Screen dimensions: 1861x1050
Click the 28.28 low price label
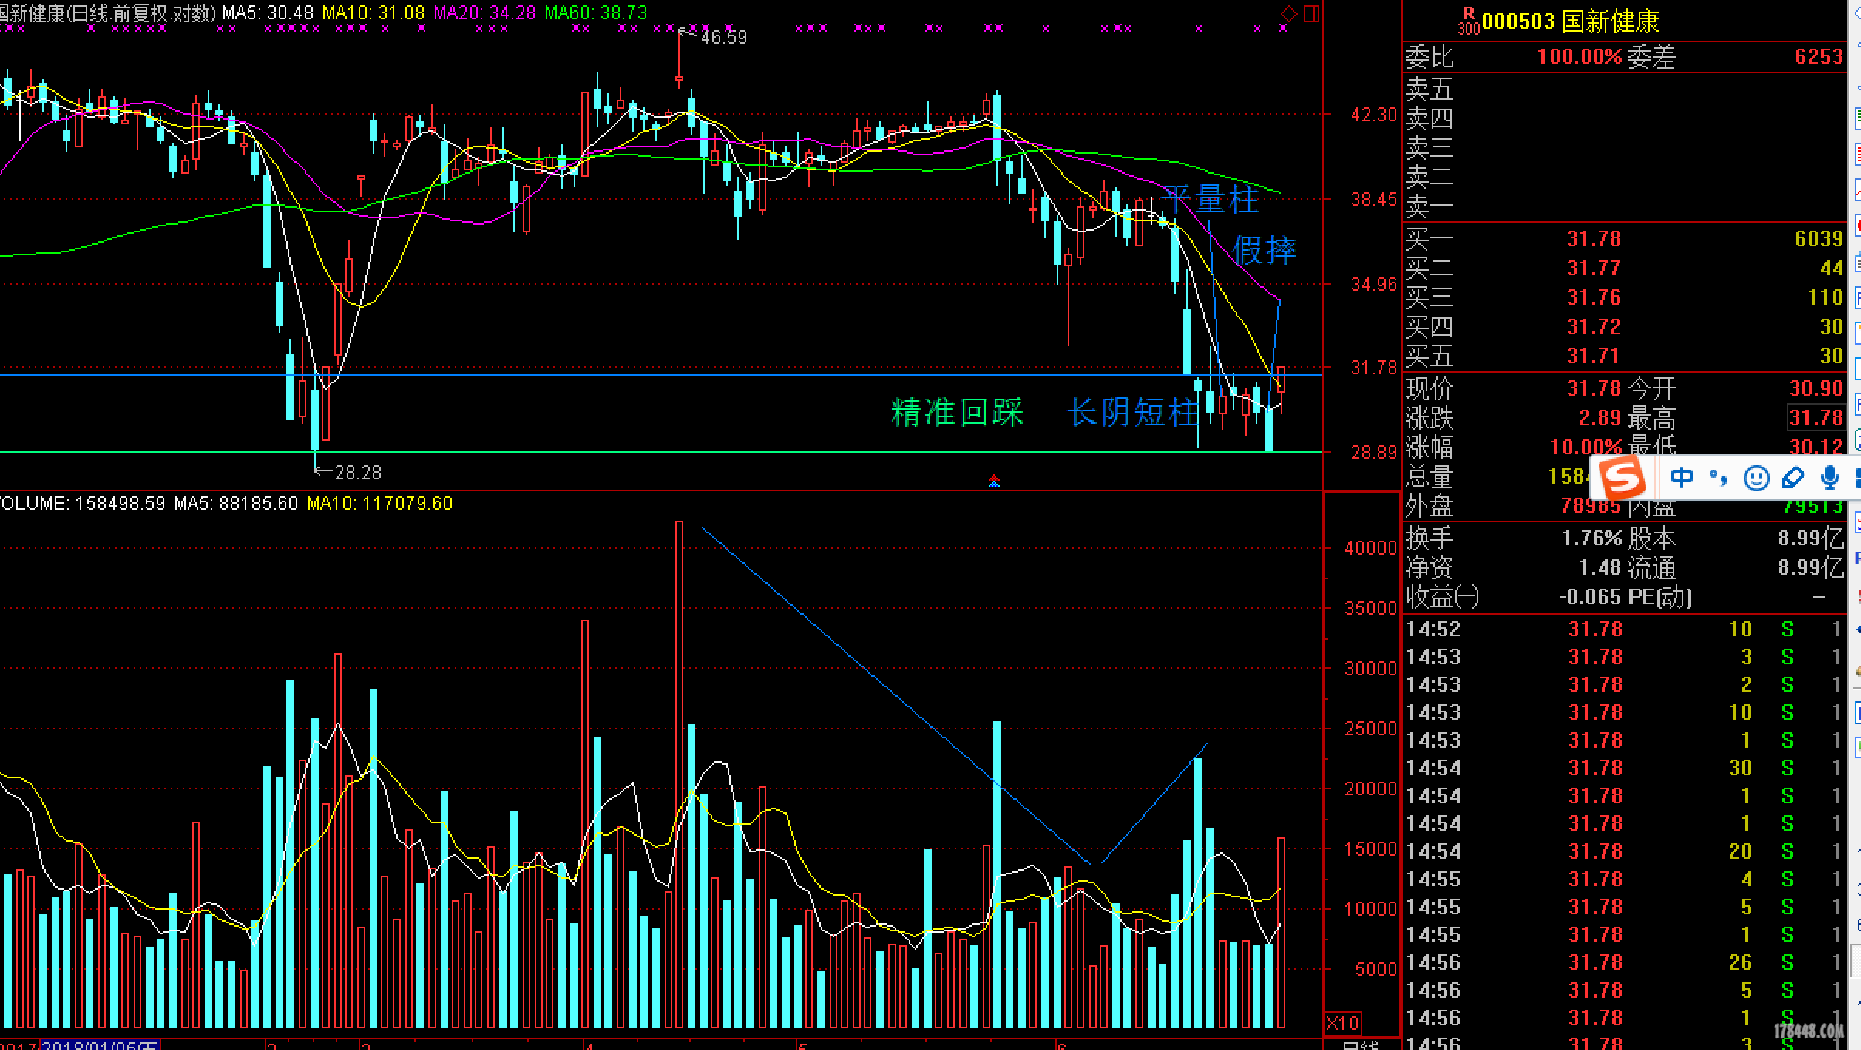[x=358, y=472]
